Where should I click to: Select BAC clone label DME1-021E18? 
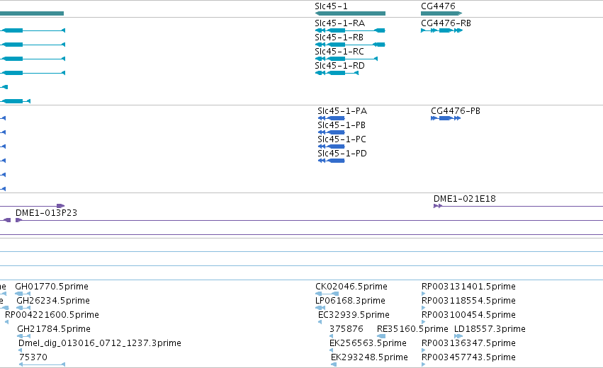(465, 199)
